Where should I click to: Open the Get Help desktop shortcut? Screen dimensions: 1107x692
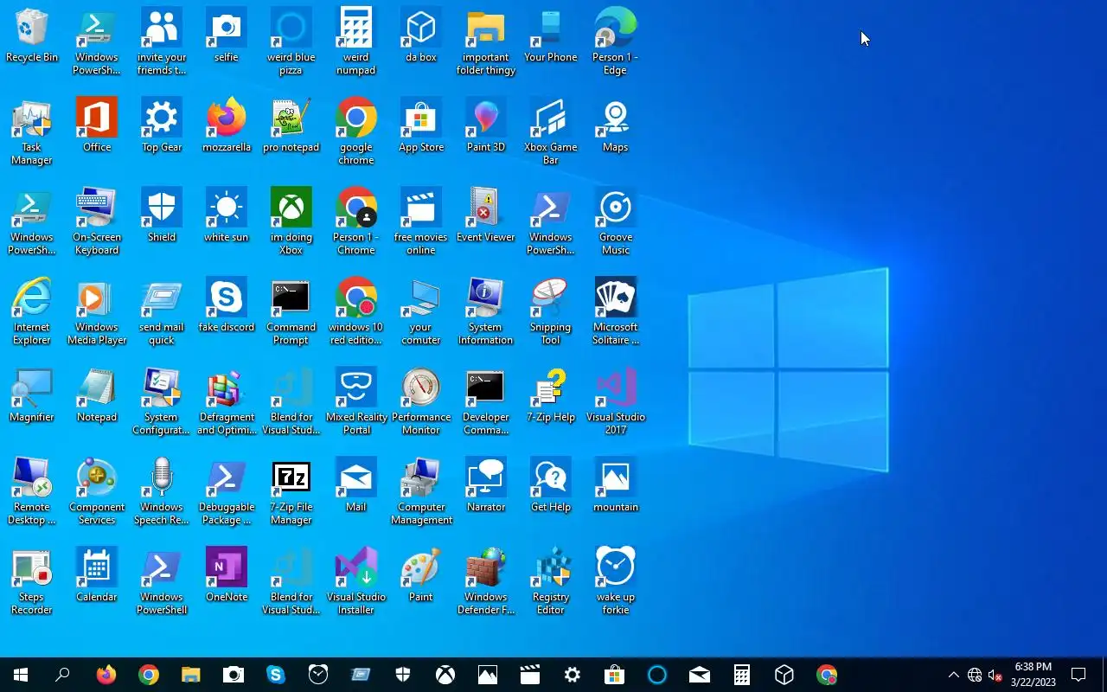pos(551,486)
